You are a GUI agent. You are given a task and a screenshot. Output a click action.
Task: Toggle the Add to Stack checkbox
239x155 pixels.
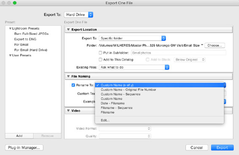[147, 60]
